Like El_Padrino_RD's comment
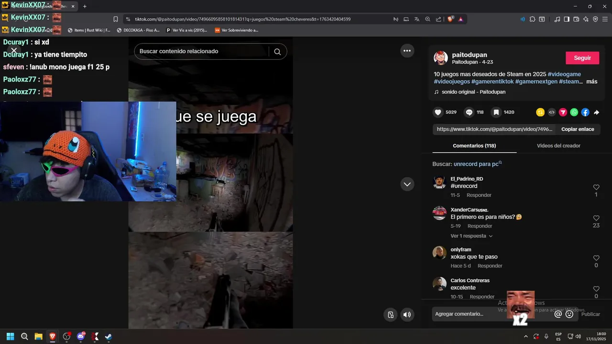612x344 pixels. pos(596,187)
